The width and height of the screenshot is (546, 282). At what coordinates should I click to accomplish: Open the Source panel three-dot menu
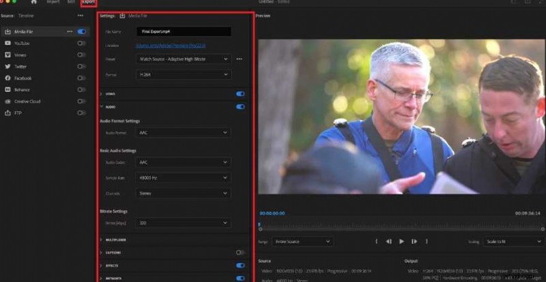coord(81,16)
